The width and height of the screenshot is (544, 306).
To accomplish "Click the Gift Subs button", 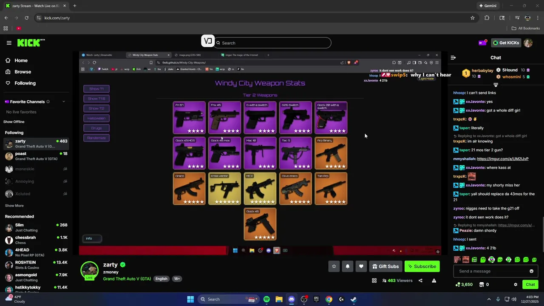I will pos(385,266).
